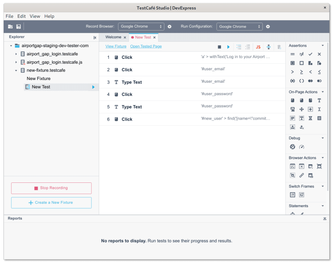Image resolution: width=334 pixels, height=264 pixels.
Task: Open Run Configuration settings gear
Action: coord(268,27)
